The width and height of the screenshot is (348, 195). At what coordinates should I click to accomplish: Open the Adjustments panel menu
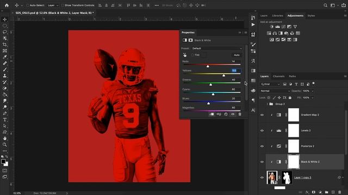pyautogui.click(x=345, y=16)
